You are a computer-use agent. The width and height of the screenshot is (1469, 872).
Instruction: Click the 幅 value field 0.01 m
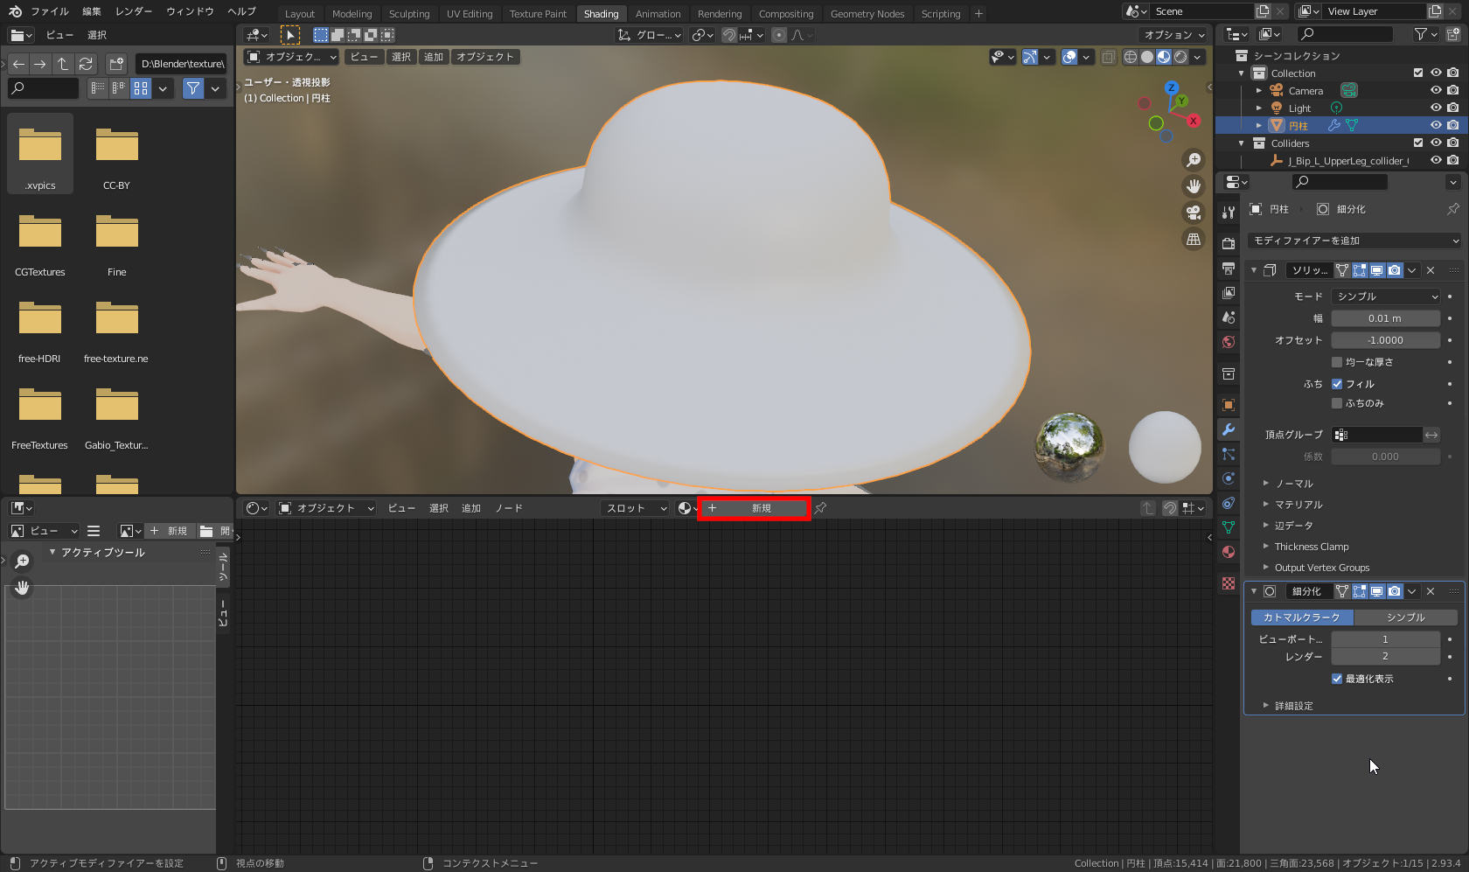1385,318
